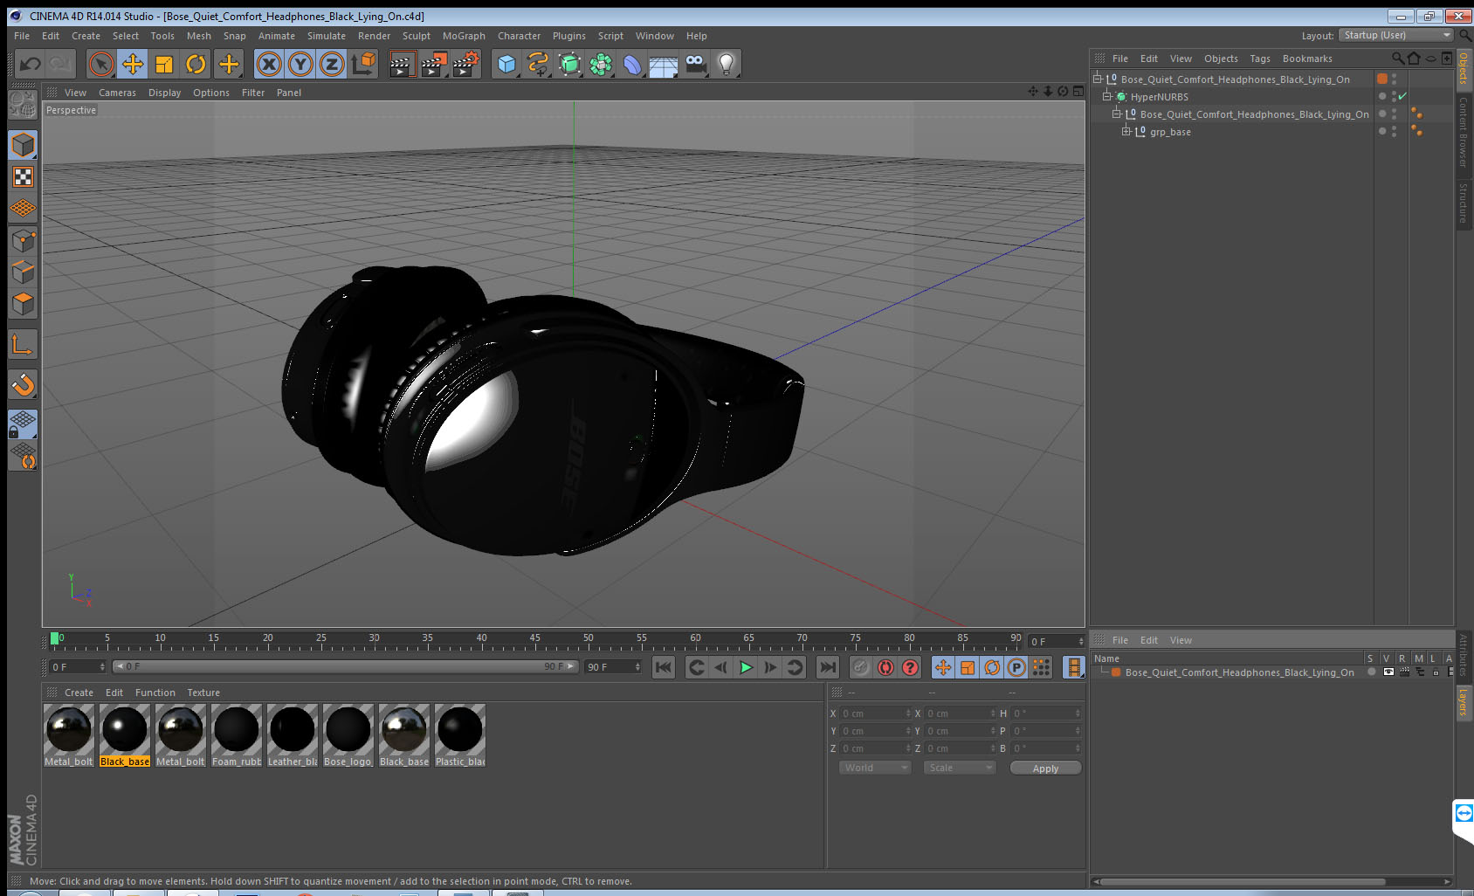The width and height of the screenshot is (1474, 896).
Task: Open the viewport Display menu
Action: point(164,93)
